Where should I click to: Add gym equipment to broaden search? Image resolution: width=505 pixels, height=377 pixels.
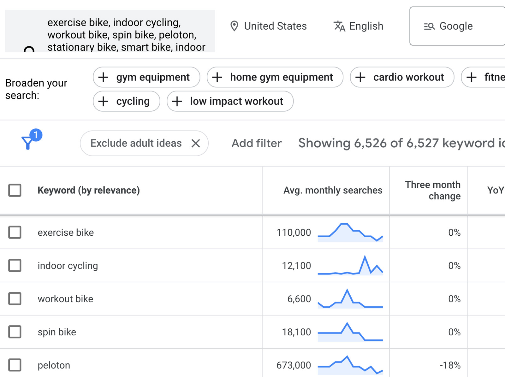[x=146, y=77]
